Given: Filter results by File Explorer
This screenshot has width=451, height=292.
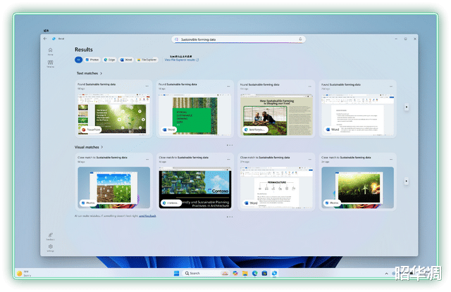Looking at the screenshot, I should pos(147,60).
